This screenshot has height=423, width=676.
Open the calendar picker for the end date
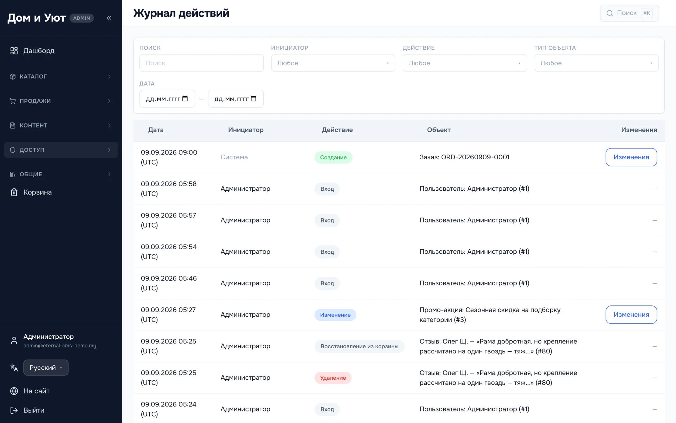(x=253, y=99)
